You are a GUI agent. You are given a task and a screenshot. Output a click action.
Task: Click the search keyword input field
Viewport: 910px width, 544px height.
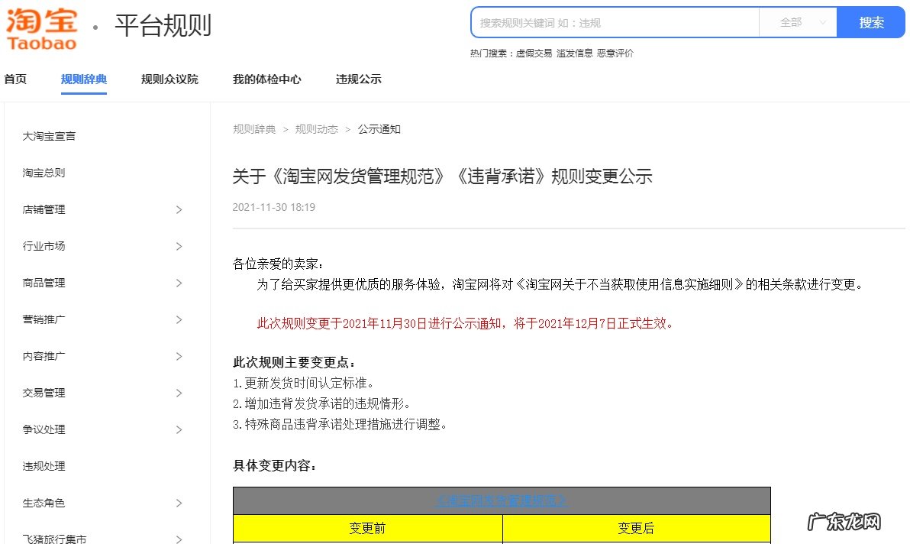tap(611, 23)
